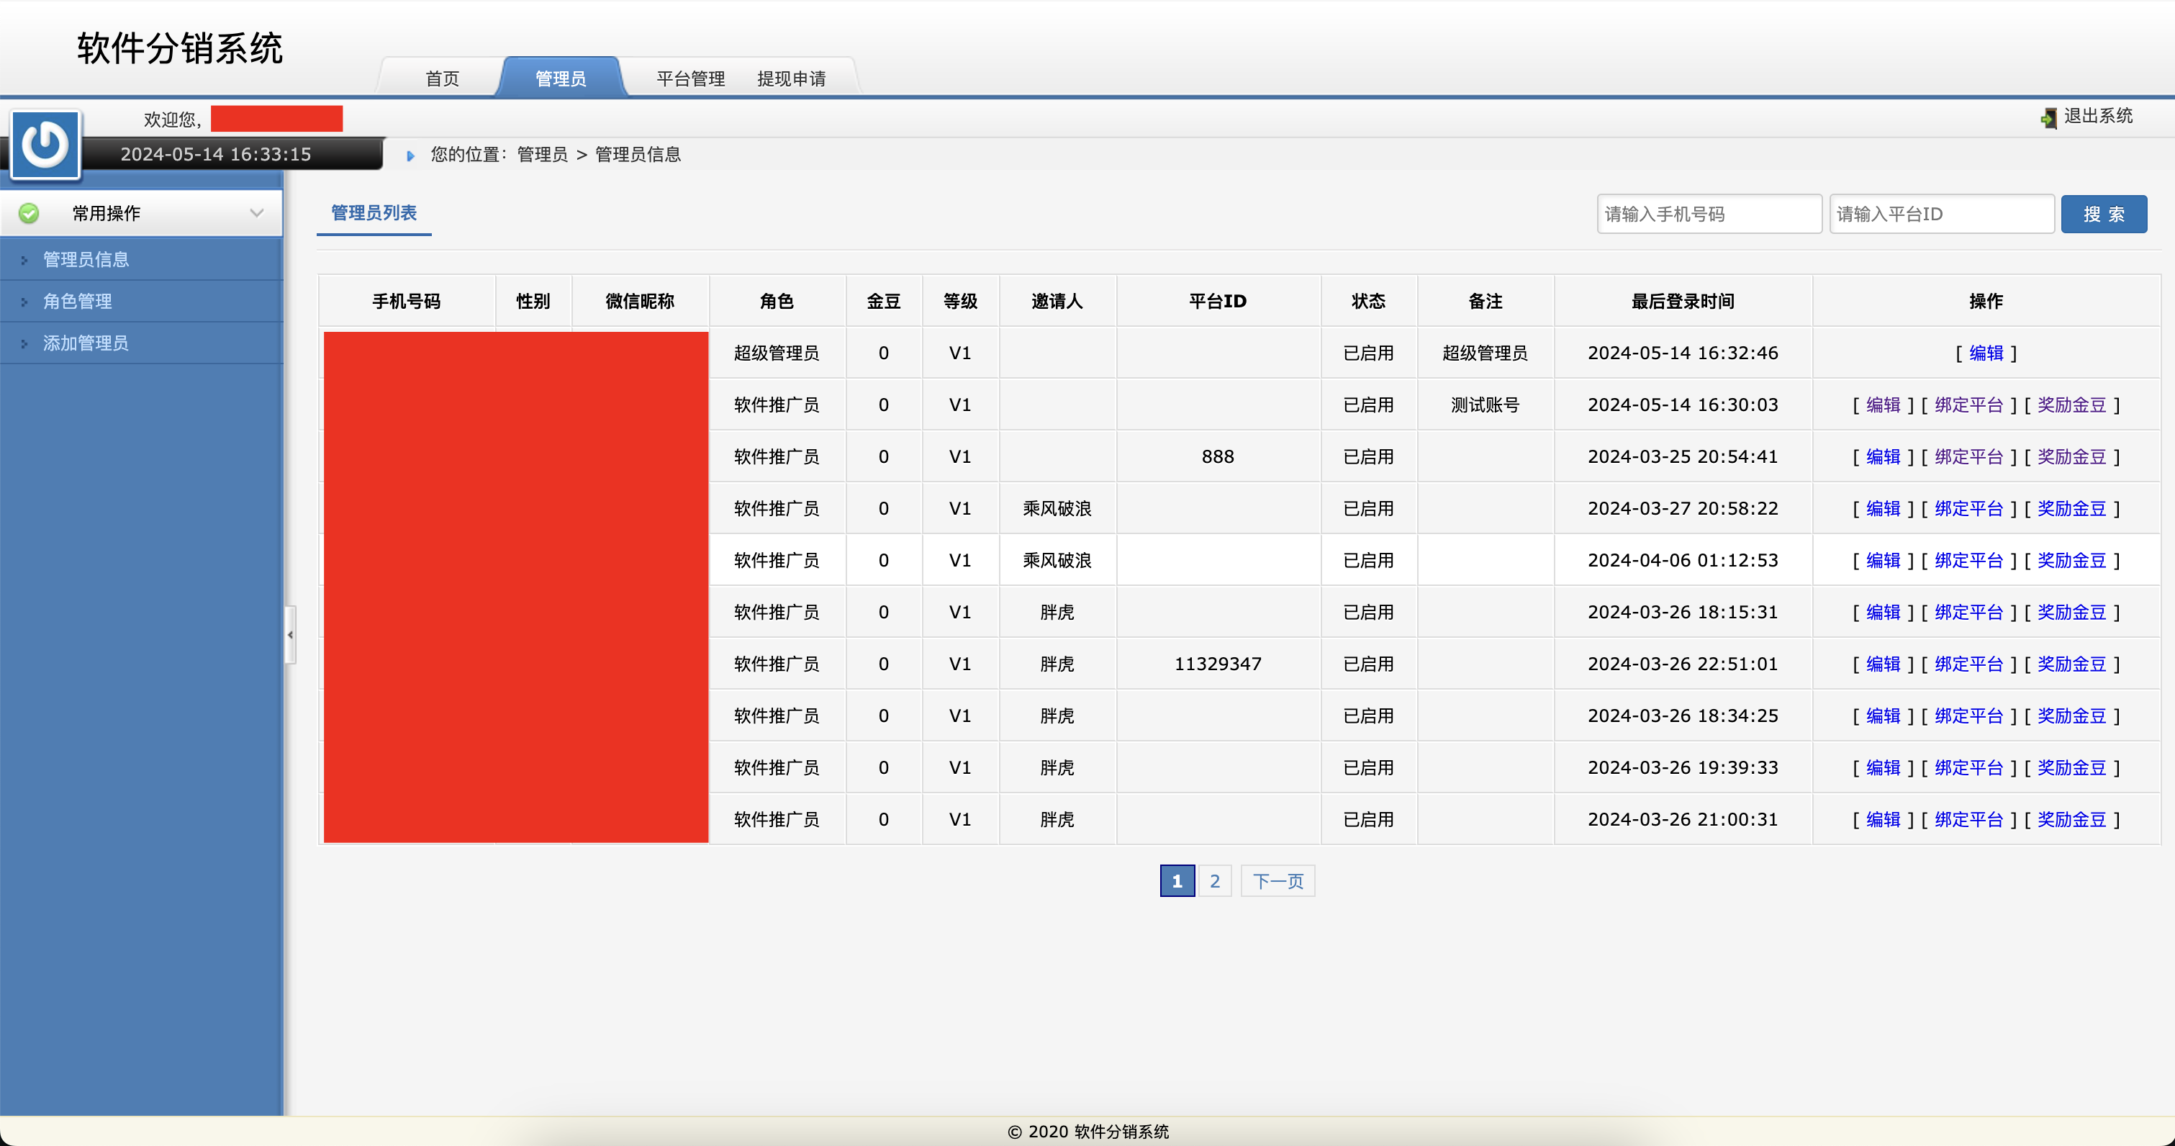Open the 提现申请 tab
This screenshot has width=2175, height=1146.
[791, 78]
